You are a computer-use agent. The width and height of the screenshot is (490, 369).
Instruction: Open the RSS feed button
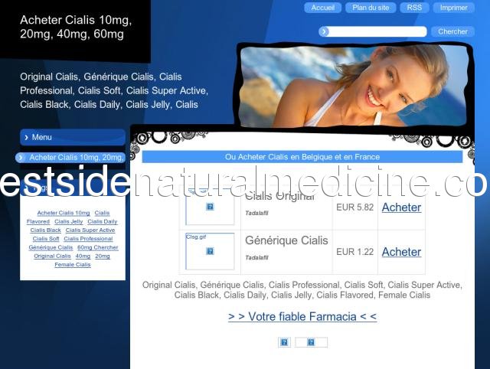click(414, 8)
